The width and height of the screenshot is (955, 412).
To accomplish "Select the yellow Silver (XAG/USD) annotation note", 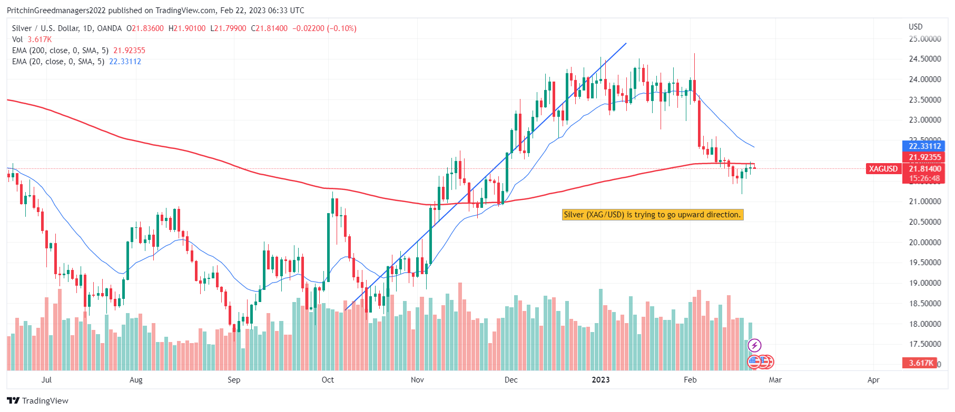I will tap(653, 215).
